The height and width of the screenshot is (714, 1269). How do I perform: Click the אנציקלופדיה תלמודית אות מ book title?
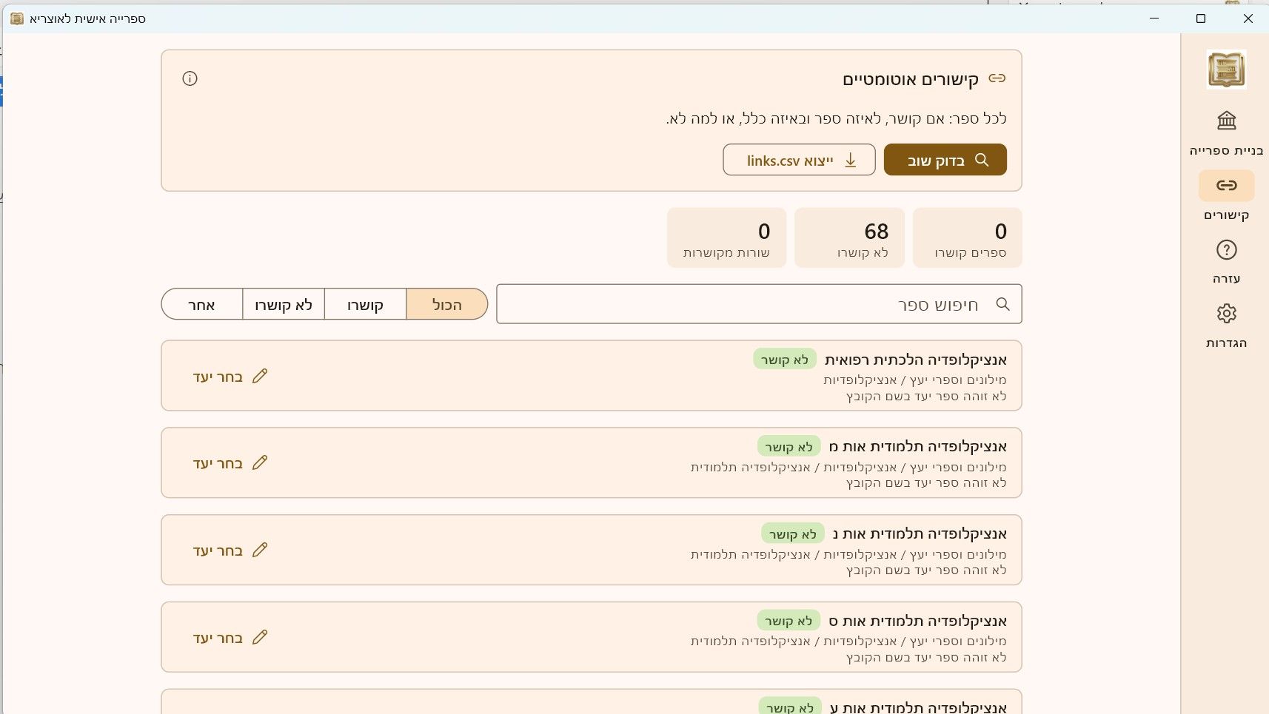coord(918,446)
